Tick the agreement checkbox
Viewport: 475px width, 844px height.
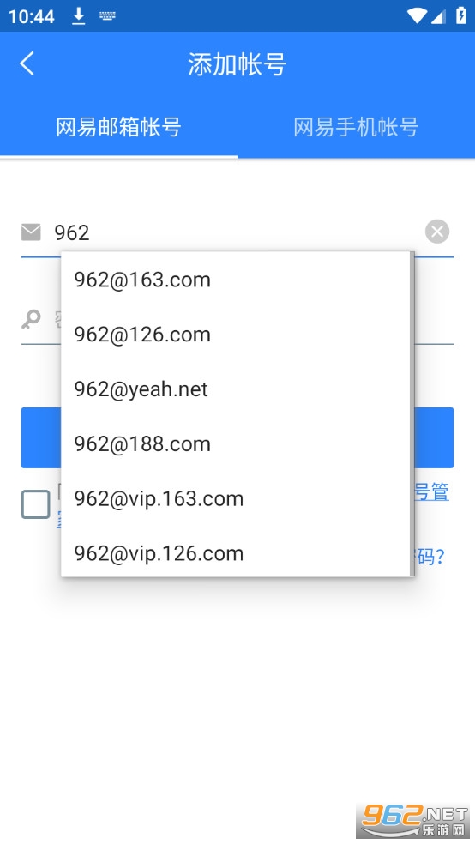(x=35, y=504)
